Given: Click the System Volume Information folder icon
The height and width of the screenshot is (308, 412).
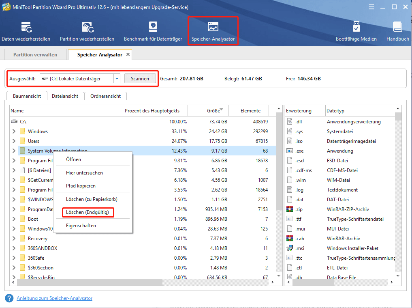Looking at the screenshot, I should [x=23, y=151].
